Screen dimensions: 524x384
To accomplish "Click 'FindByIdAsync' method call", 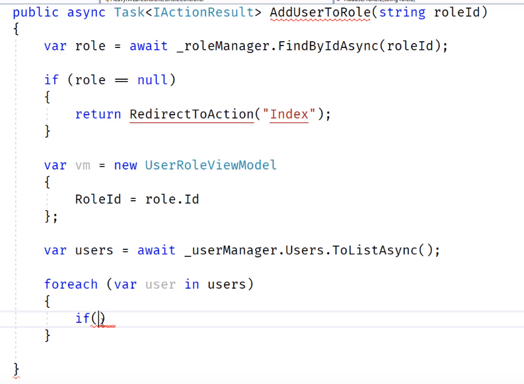I will (x=328, y=46).
